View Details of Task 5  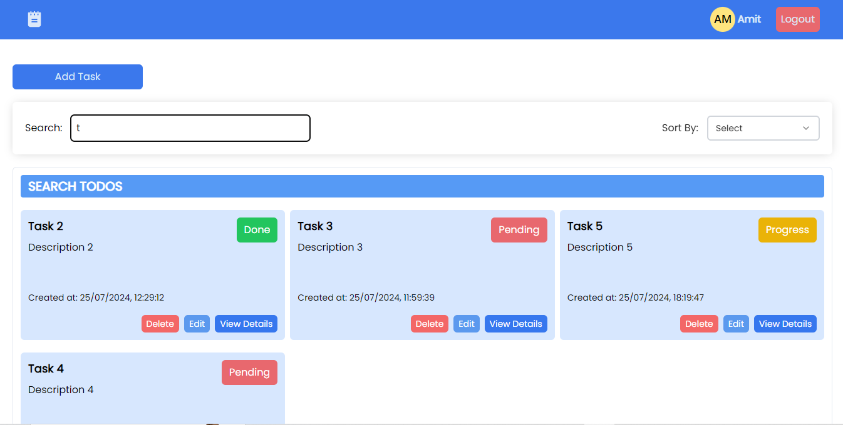pos(785,324)
